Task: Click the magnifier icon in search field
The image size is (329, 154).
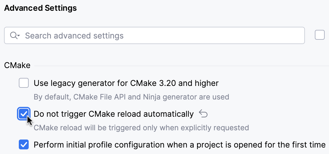Action: [14, 35]
